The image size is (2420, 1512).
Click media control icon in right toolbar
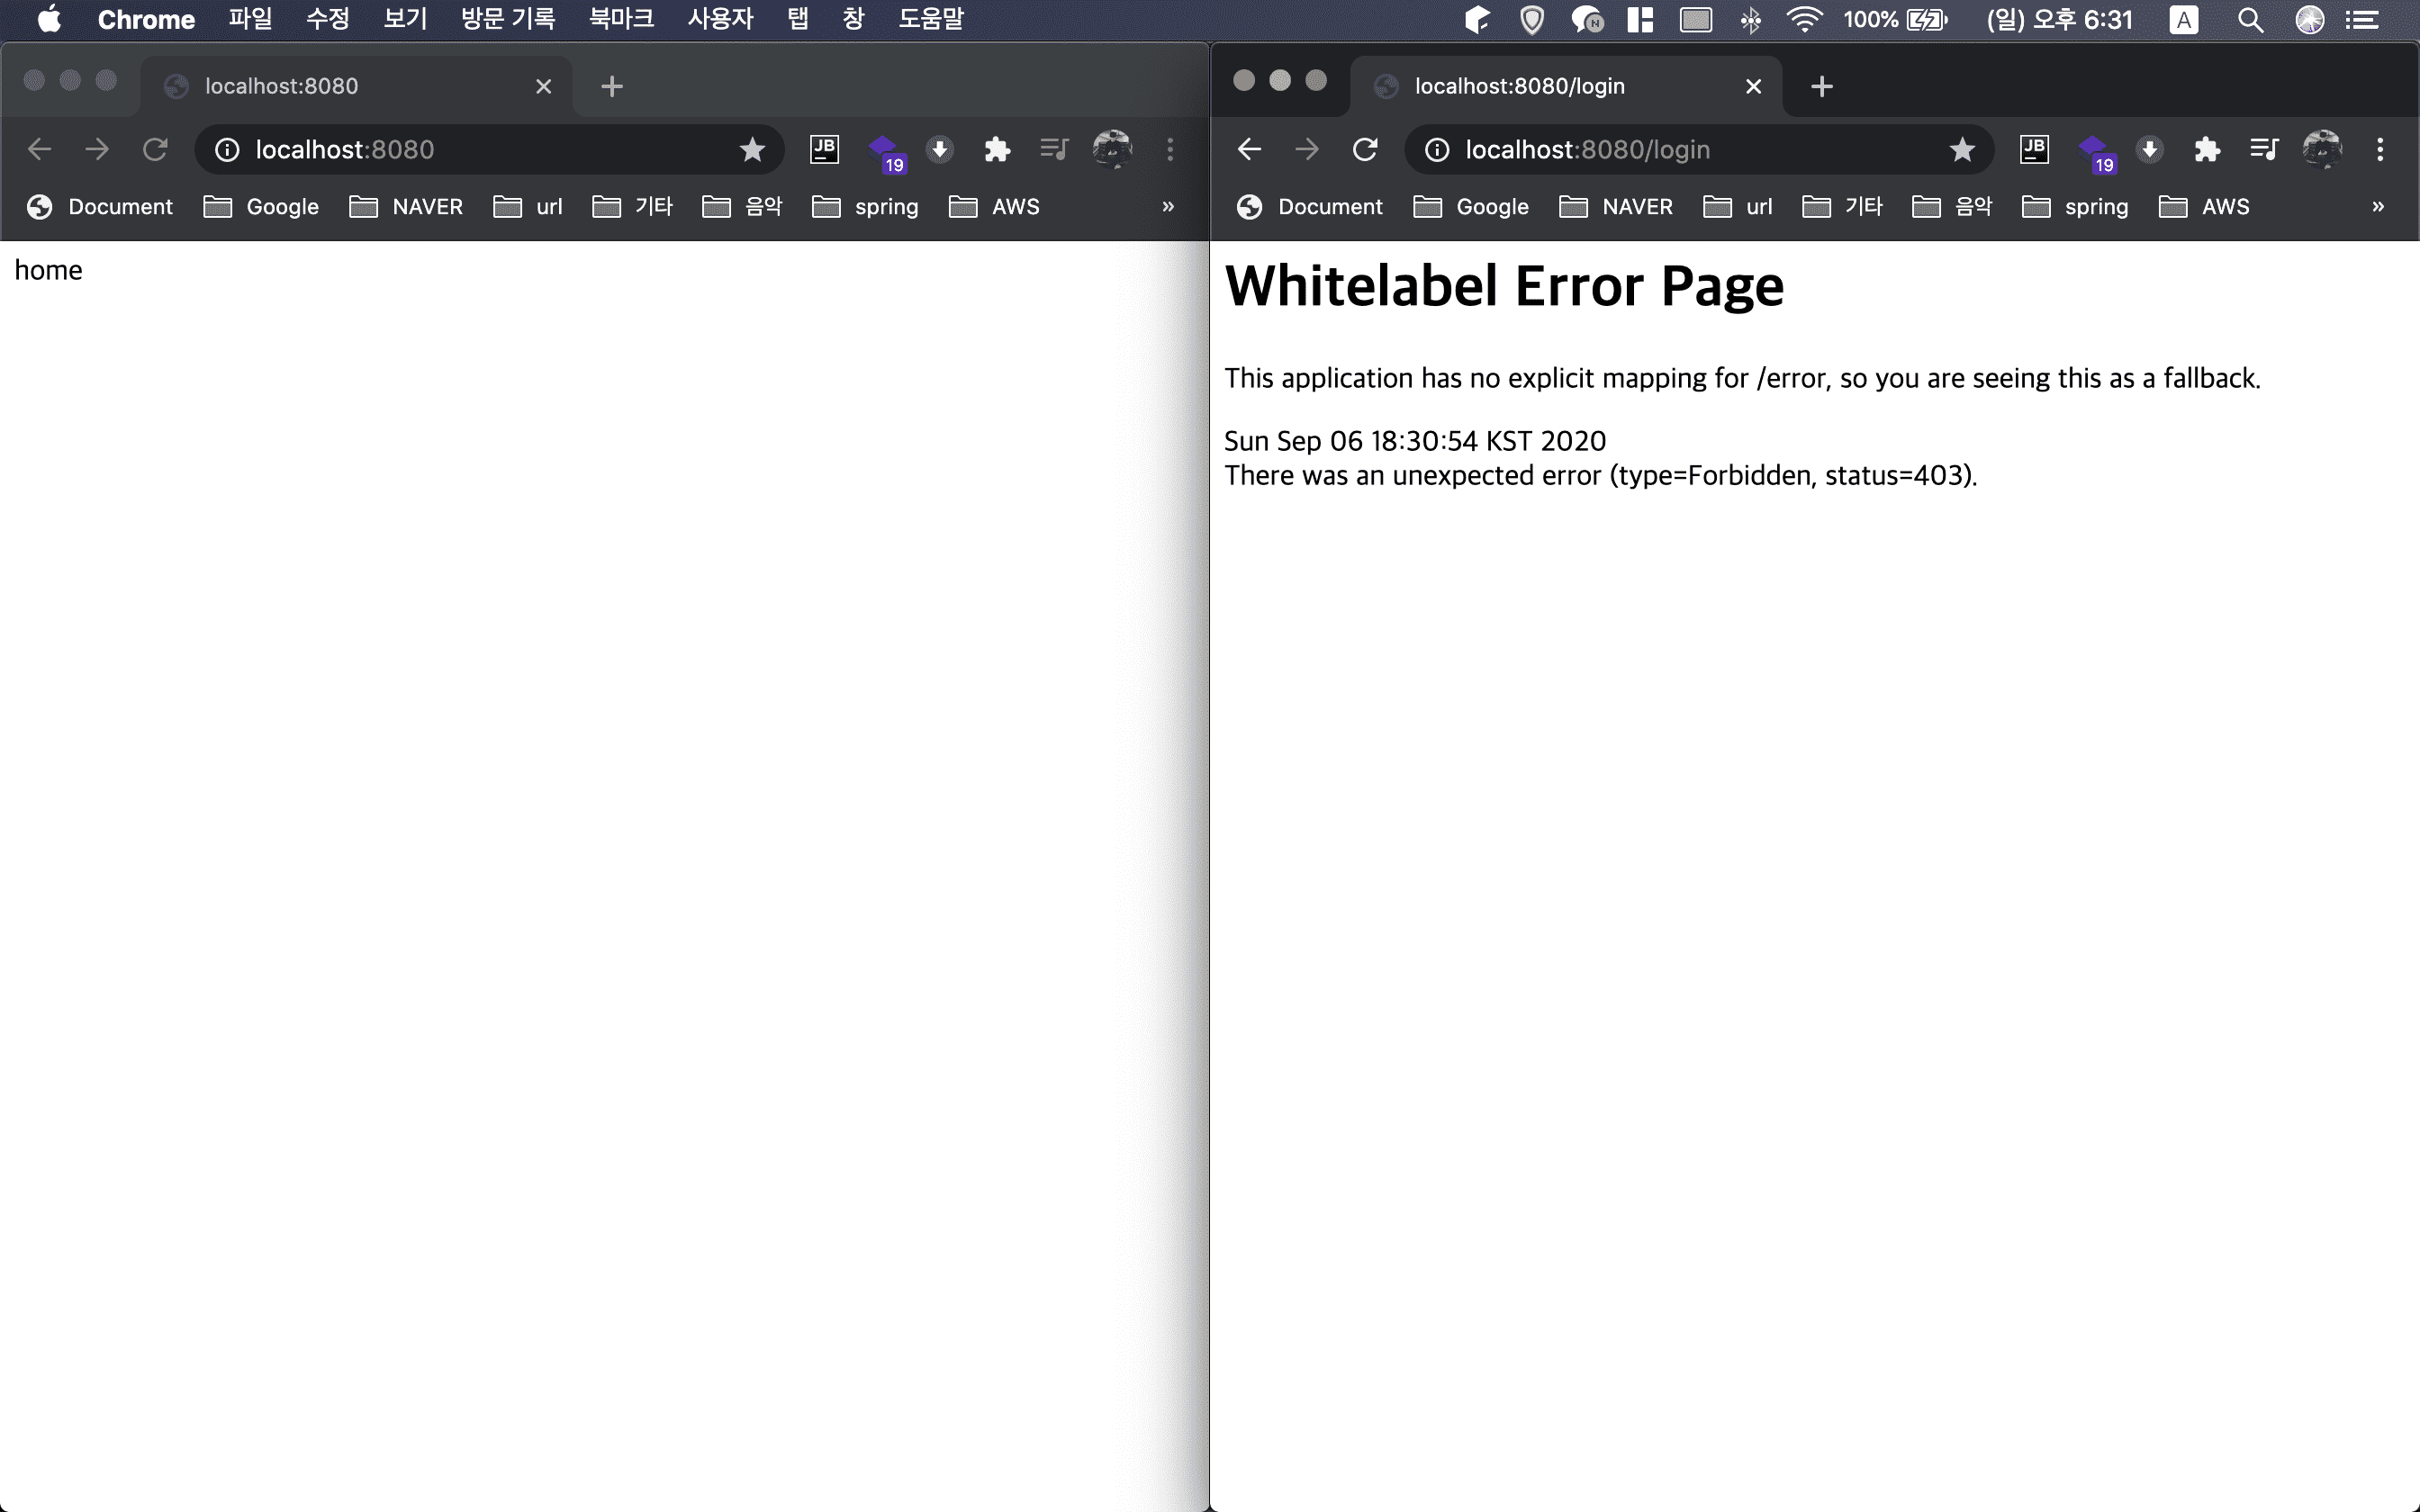point(2264,150)
